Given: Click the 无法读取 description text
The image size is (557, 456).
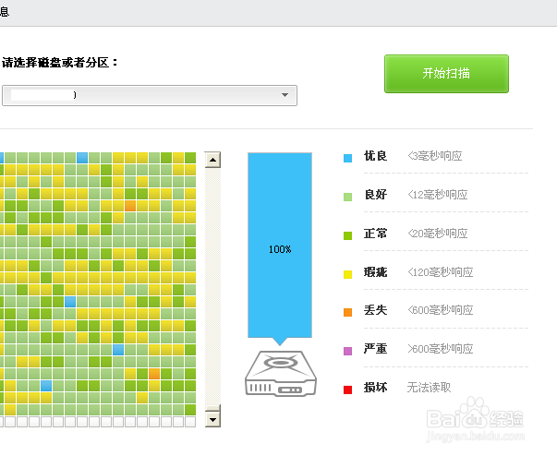Looking at the screenshot, I should 430,387.
